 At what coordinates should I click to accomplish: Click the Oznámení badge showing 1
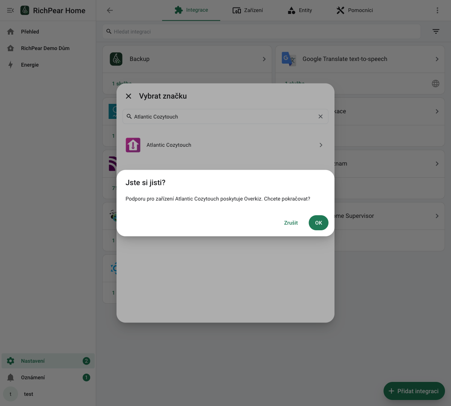(86, 377)
